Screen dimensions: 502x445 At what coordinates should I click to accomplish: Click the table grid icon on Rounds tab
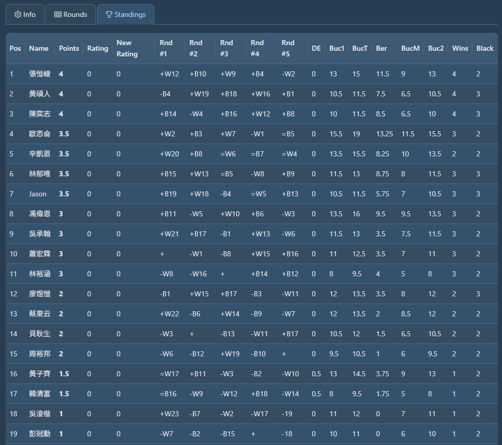[57, 14]
